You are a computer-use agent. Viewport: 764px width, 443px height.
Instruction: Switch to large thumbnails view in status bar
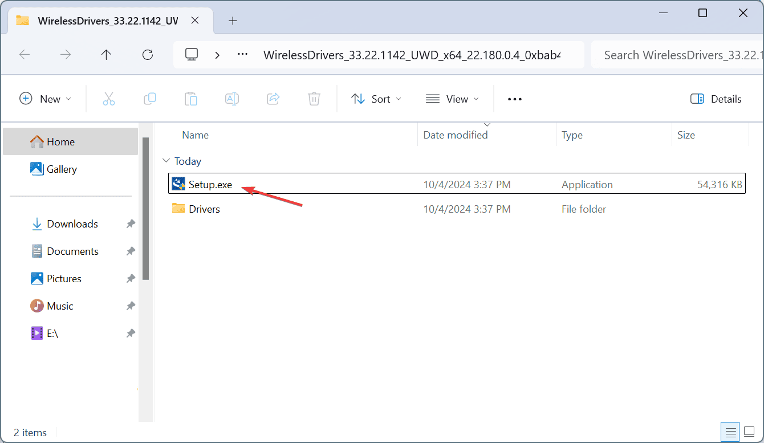[x=749, y=432]
